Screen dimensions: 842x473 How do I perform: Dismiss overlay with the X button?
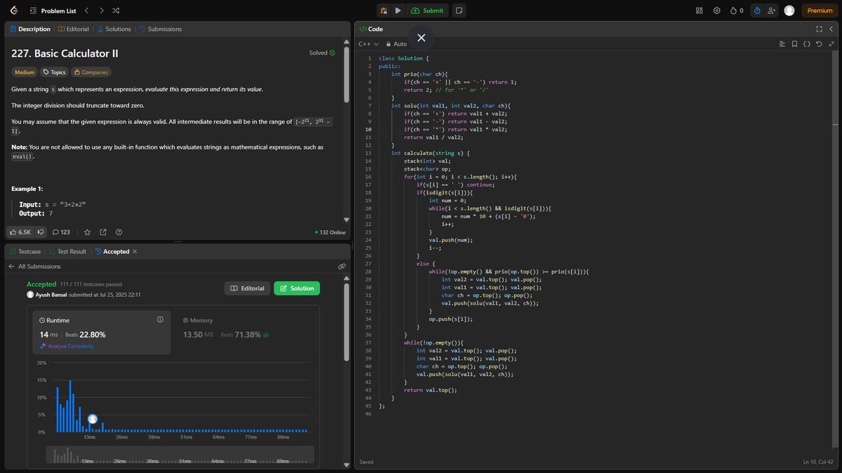click(x=421, y=37)
